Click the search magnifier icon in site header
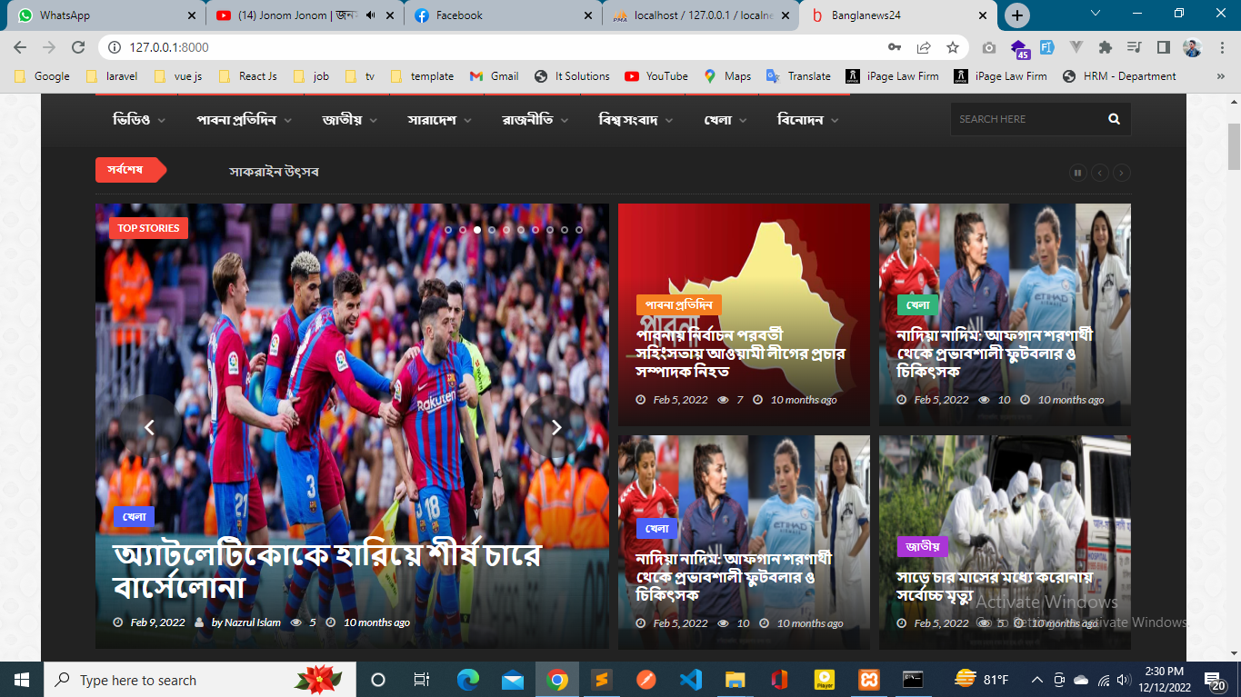The width and height of the screenshot is (1241, 697). [1114, 119]
